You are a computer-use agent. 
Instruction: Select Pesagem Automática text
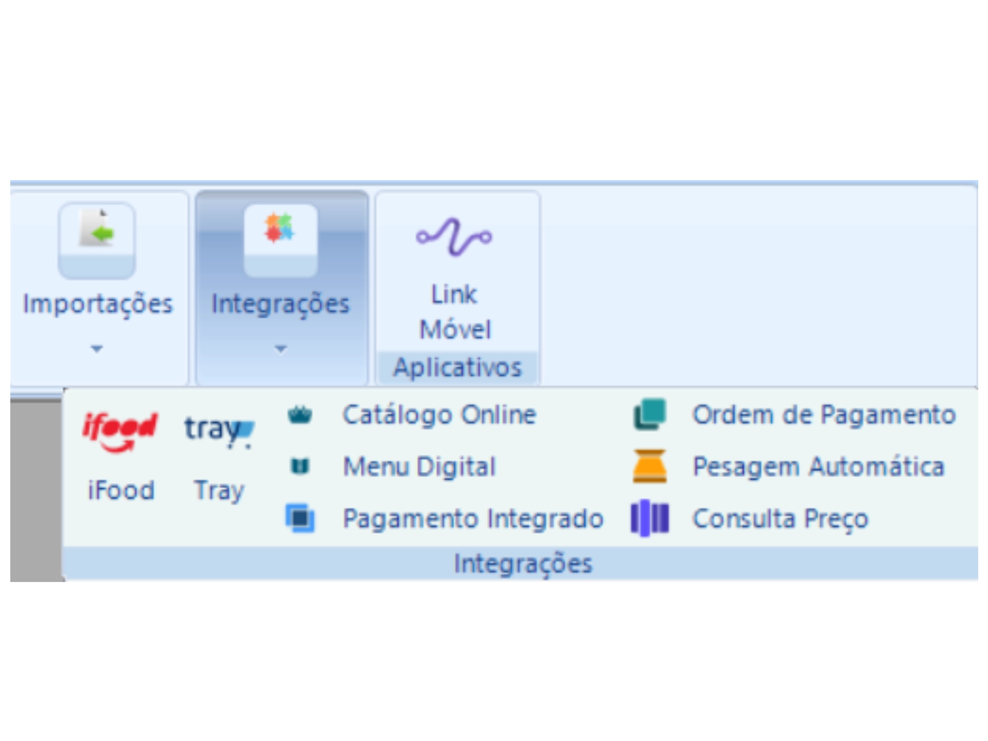click(x=819, y=467)
